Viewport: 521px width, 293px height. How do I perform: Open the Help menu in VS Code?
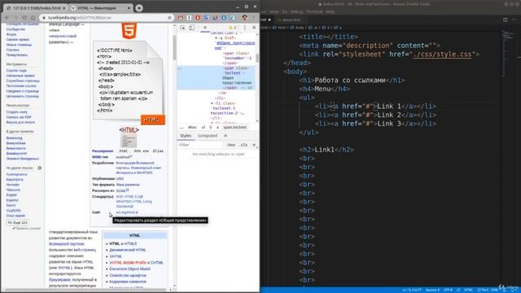point(330,11)
